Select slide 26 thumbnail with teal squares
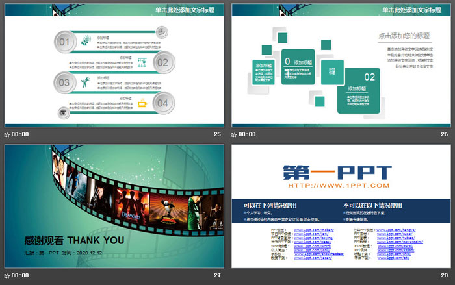The height and width of the screenshot is (285, 455). click(341, 65)
